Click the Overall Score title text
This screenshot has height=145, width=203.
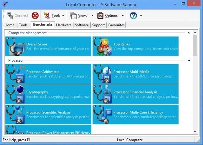[x=37, y=44]
